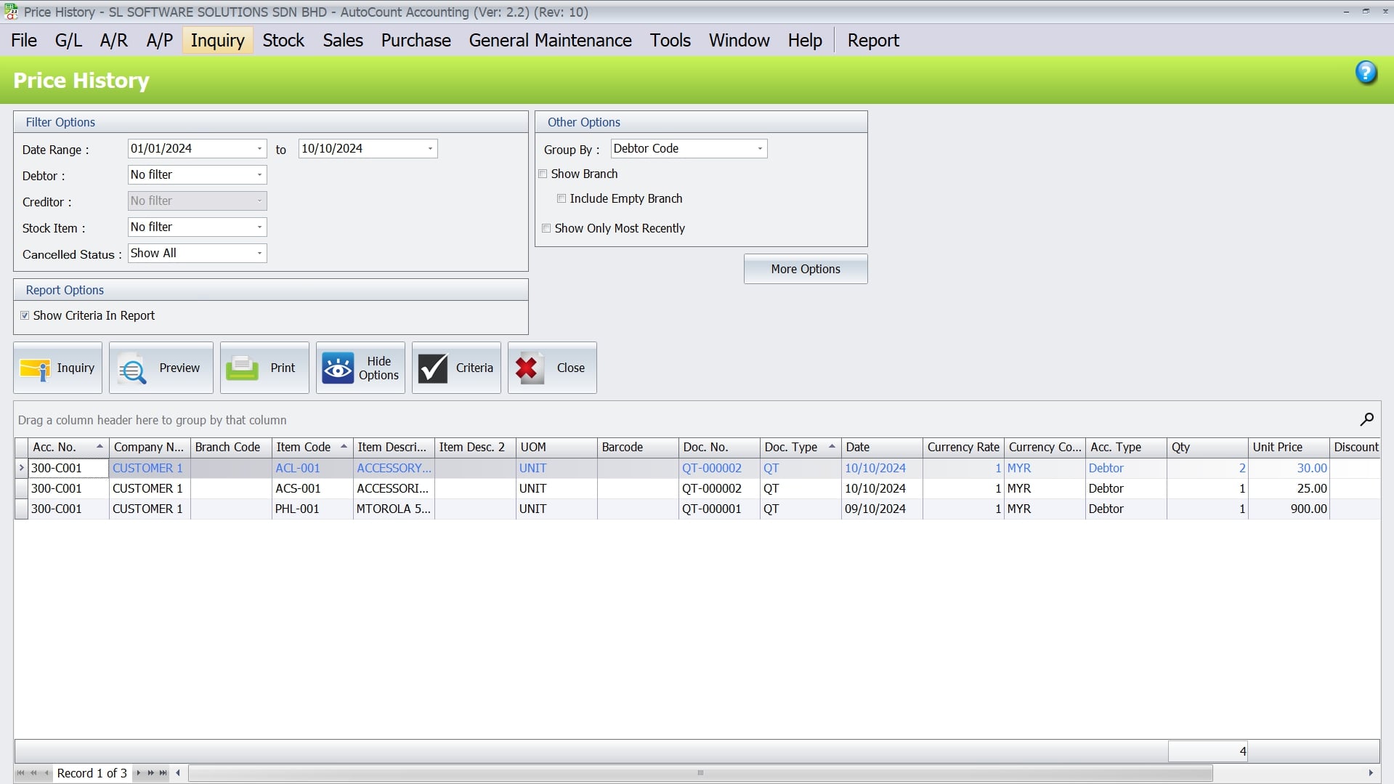The height and width of the screenshot is (784, 1394).
Task: Select Hide Options to collapse filters
Action: pos(360,368)
